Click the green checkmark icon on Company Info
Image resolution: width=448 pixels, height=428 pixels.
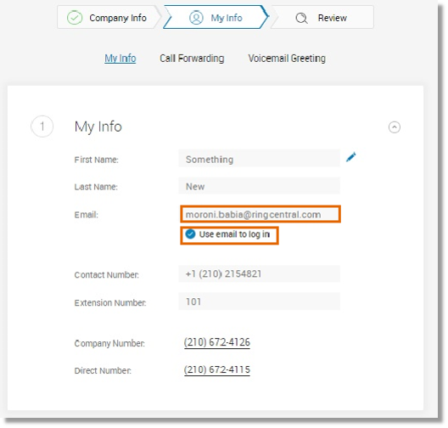click(75, 18)
